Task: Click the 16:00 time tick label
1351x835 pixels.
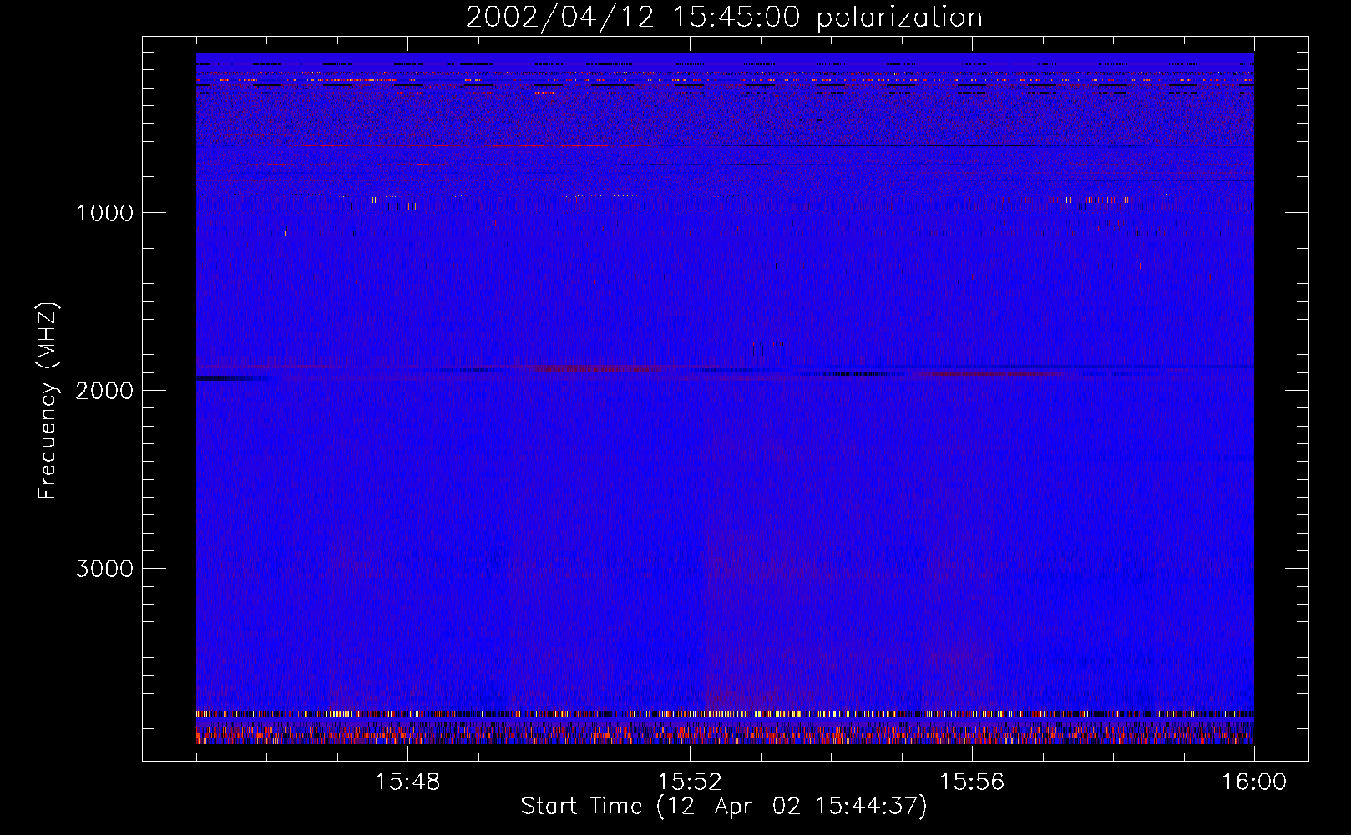Action: (1254, 782)
